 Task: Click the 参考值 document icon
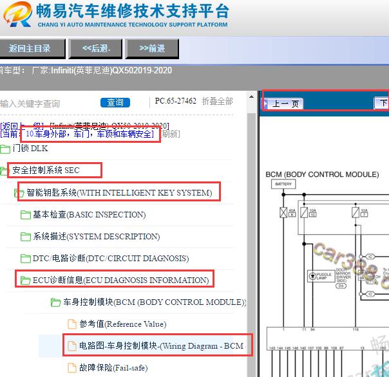click(x=72, y=324)
